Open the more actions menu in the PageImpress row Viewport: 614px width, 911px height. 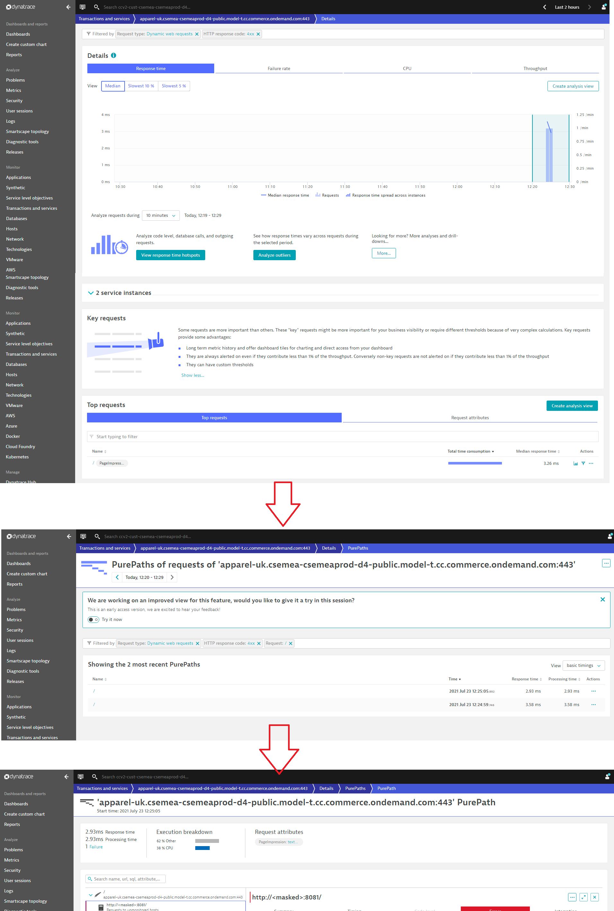point(591,463)
